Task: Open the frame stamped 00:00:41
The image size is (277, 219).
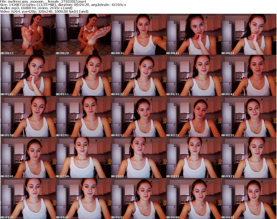Action: 194,34
